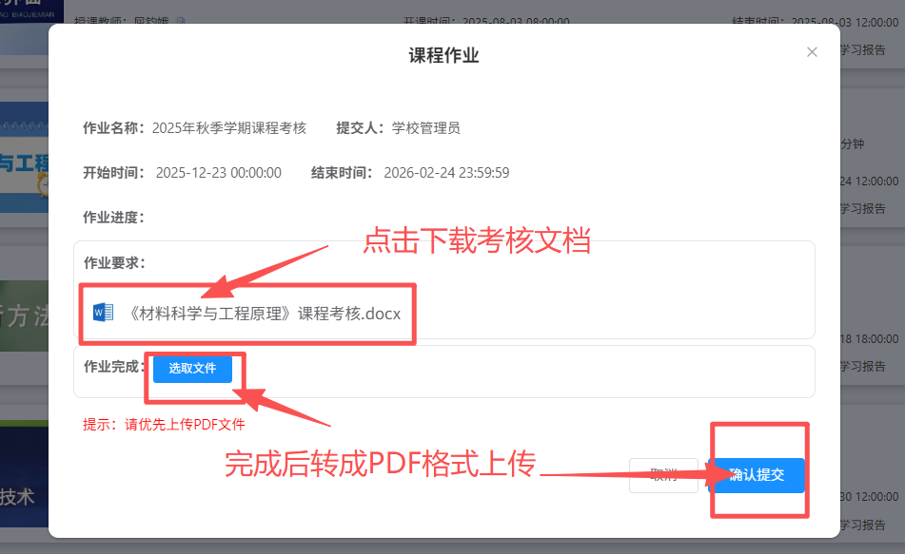Download 《材料科学与工程原理》课程考核.docx file
The width and height of the screenshot is (905, 554).
pyautogui.click(x=265, y=314)
